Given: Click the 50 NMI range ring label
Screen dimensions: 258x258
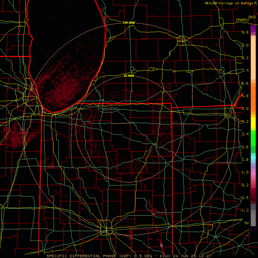Looking at the screenshot, I should pyautogui.click(x=129, y=76).
